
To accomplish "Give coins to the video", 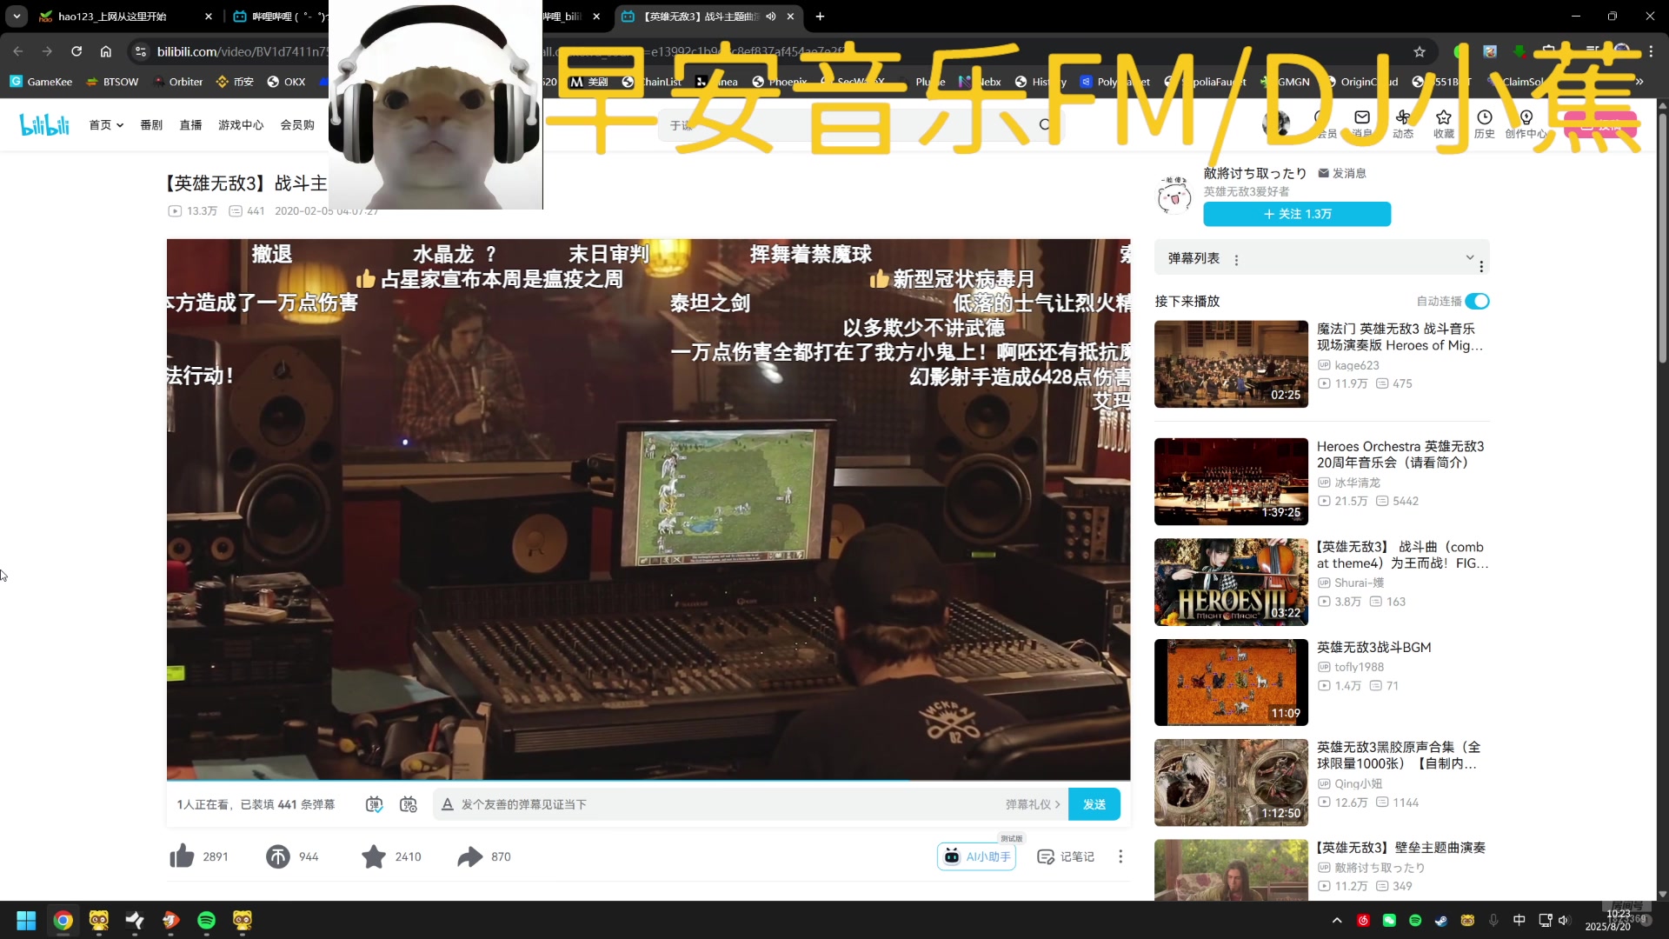I will pos(278,856).
